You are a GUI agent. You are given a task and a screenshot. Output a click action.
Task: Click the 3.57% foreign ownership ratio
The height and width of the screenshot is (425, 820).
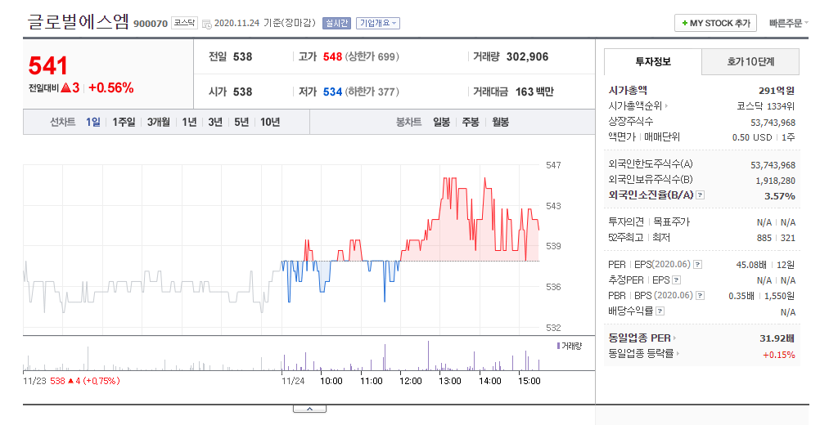pyautogui.click(x=780, y=196)
